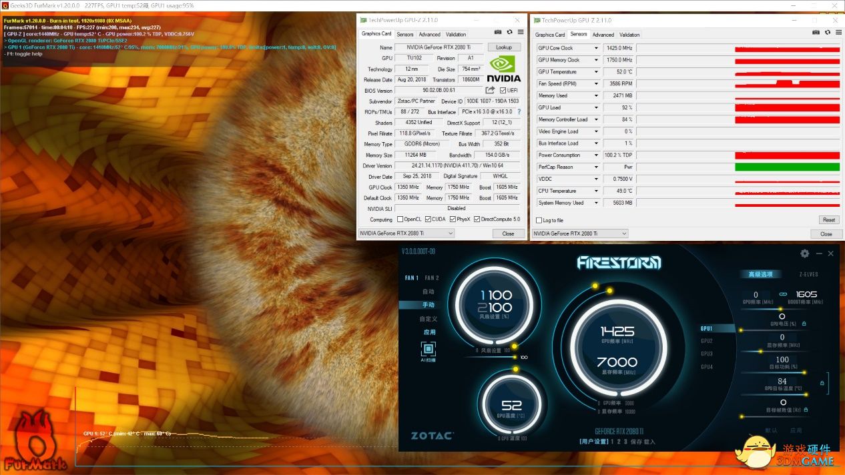Switch to Sensors tab in Graphics Card window
This screenshot has width=845, height=475.
[405, 35]
